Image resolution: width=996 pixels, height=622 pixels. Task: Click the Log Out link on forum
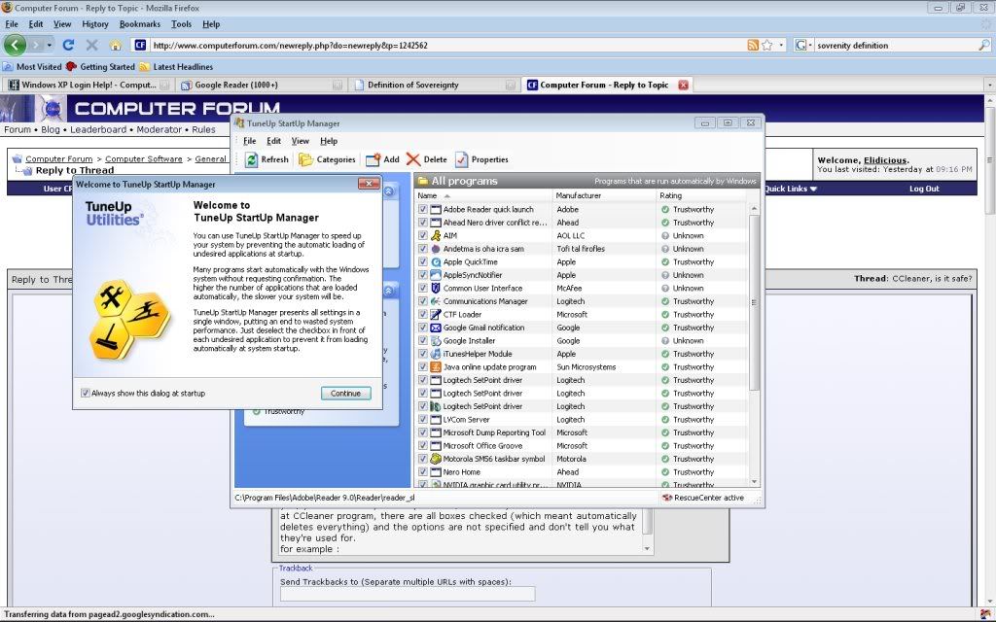click(x=924, y=189)
